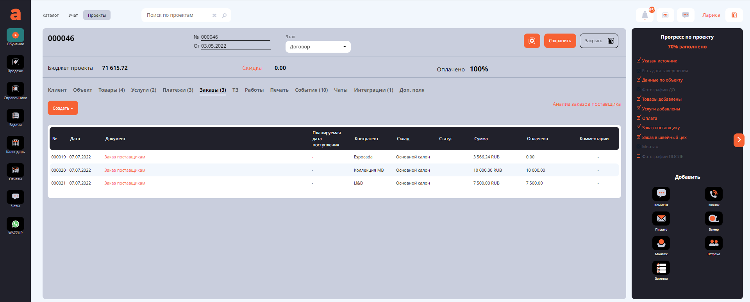Add a Звонок call activity
Image resolution: width=750 pixels, height=302 pixels.
(713, 194)
